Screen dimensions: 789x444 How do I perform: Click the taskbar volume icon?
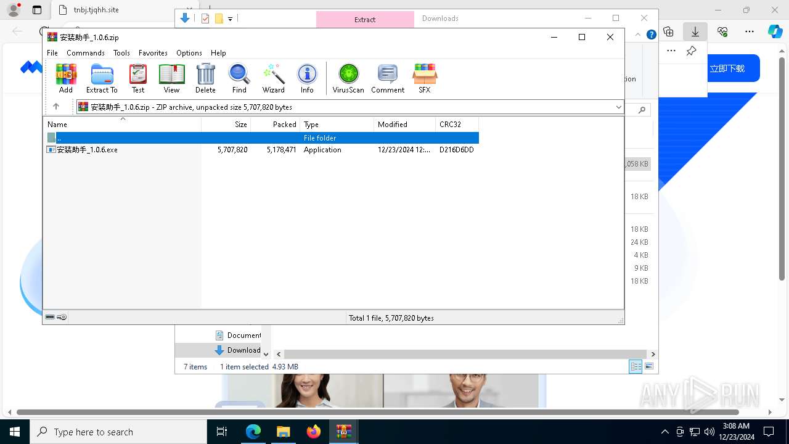coord(709,432)
